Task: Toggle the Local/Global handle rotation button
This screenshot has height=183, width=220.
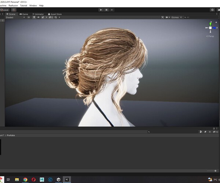Action: [x=5, y=10]
